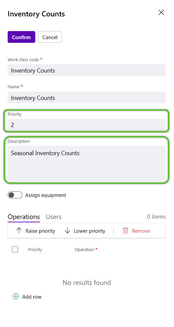Click the Remove text in the toolbar

pos(141,231)
